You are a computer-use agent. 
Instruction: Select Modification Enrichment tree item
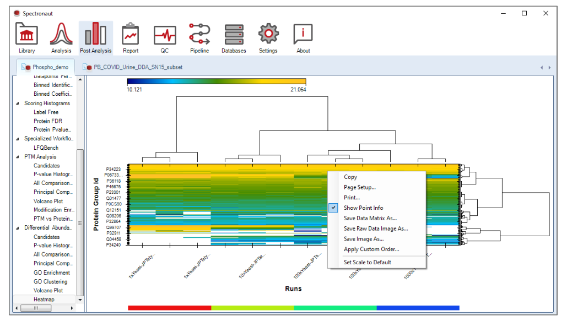(x=54, y=210)
